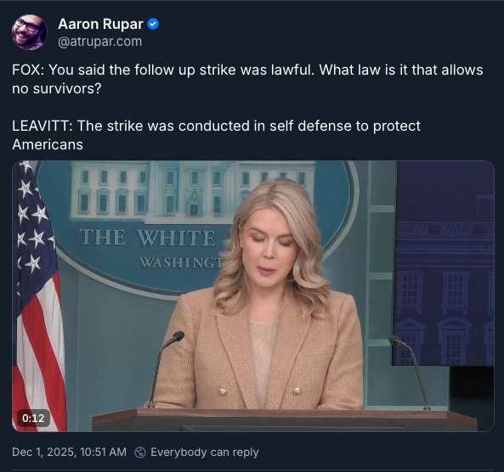The width and height of the screenshot is (504, 472).
Task: Click the "FOX:" question paragraph
Action: coord(247,79)
